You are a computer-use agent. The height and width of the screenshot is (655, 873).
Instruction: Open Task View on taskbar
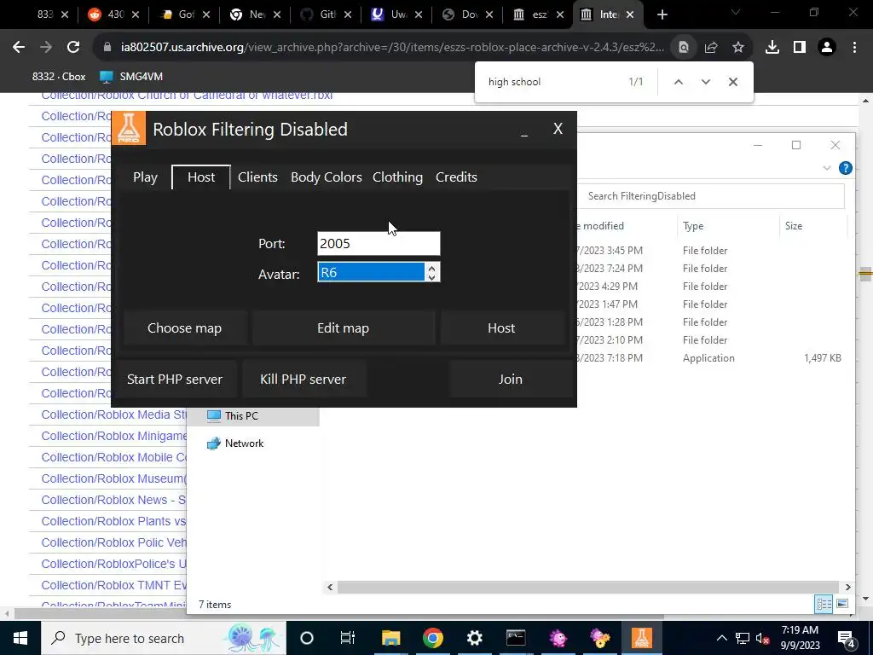348,638
